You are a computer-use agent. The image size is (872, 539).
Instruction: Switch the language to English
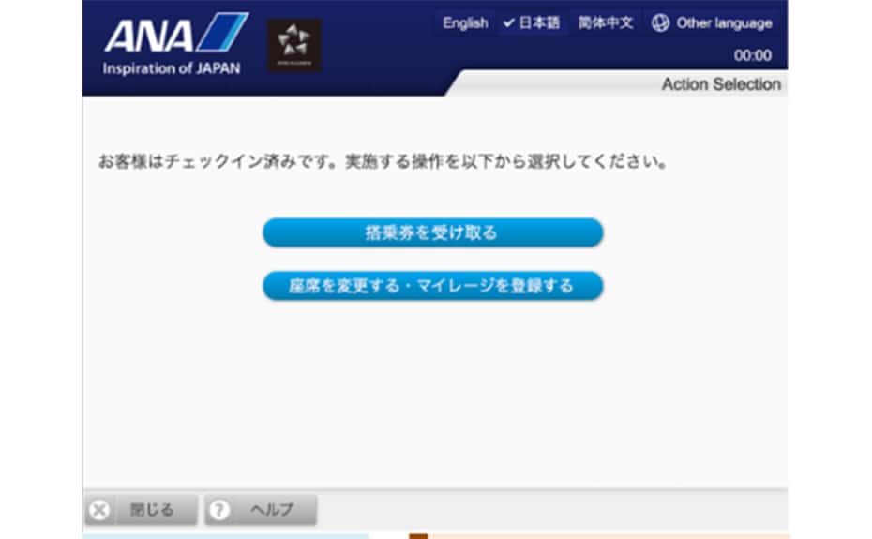point(465,23)
